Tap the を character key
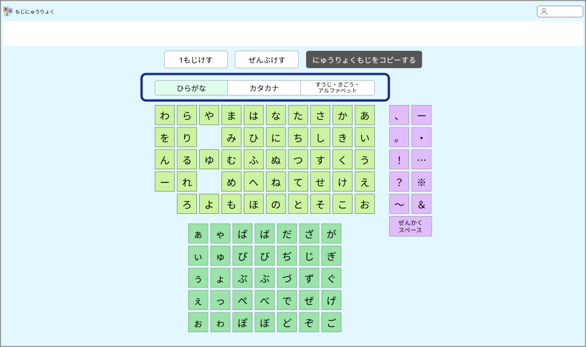The height and width of the screenshot is (347, 586). [164, 138]
